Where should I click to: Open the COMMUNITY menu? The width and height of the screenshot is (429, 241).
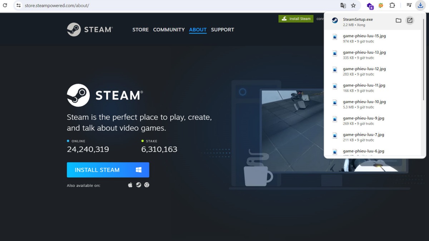(x=169, y=30)
